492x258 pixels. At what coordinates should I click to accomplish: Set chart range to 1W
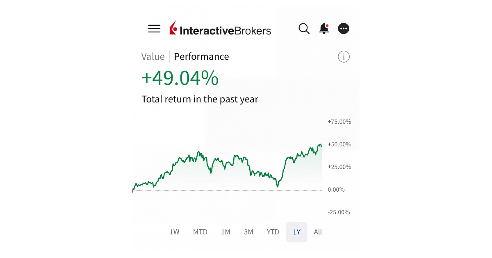click(x=175, y=232)
